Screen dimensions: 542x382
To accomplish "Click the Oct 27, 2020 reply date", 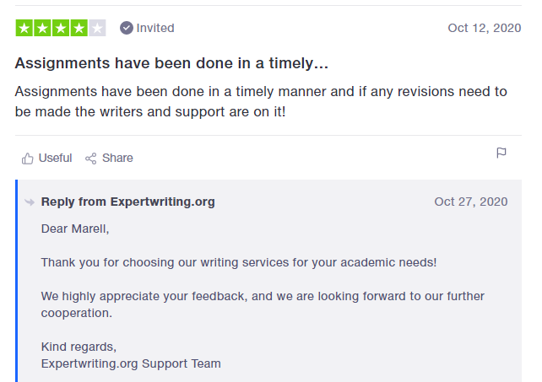I will pos(471,202).
